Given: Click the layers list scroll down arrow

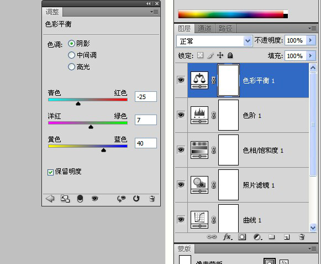Looking at the screenshot, I should 313,227.
